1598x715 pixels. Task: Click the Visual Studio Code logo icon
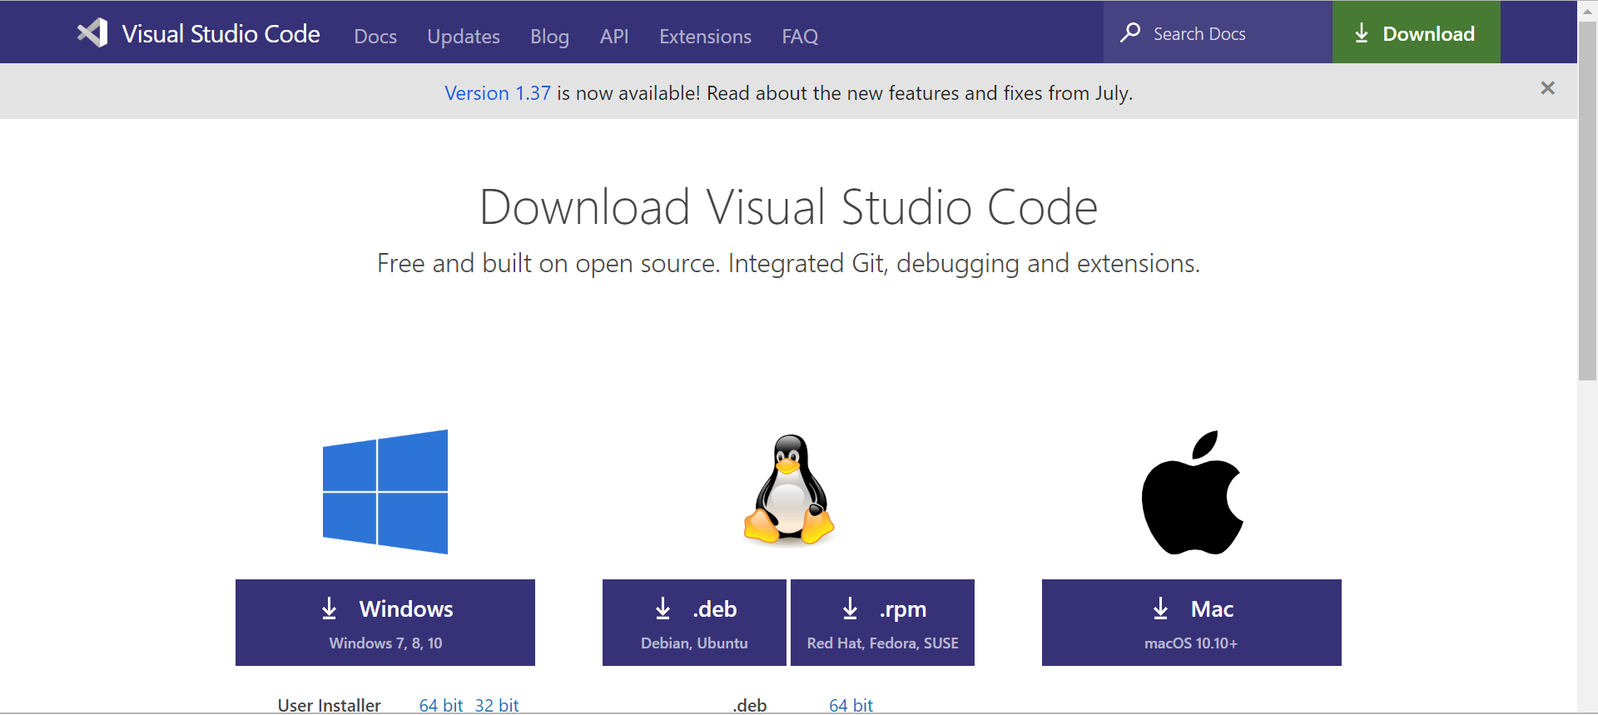tap(92, 32)
